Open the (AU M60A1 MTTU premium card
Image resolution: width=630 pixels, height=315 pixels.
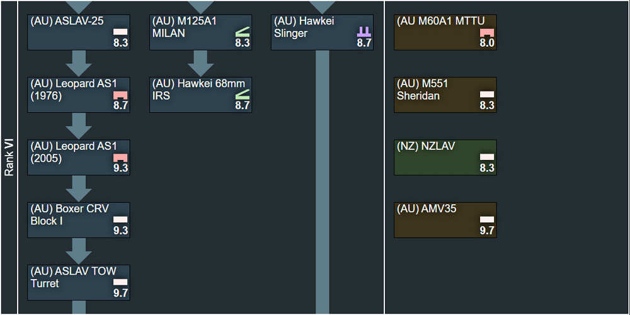[445, 33]
